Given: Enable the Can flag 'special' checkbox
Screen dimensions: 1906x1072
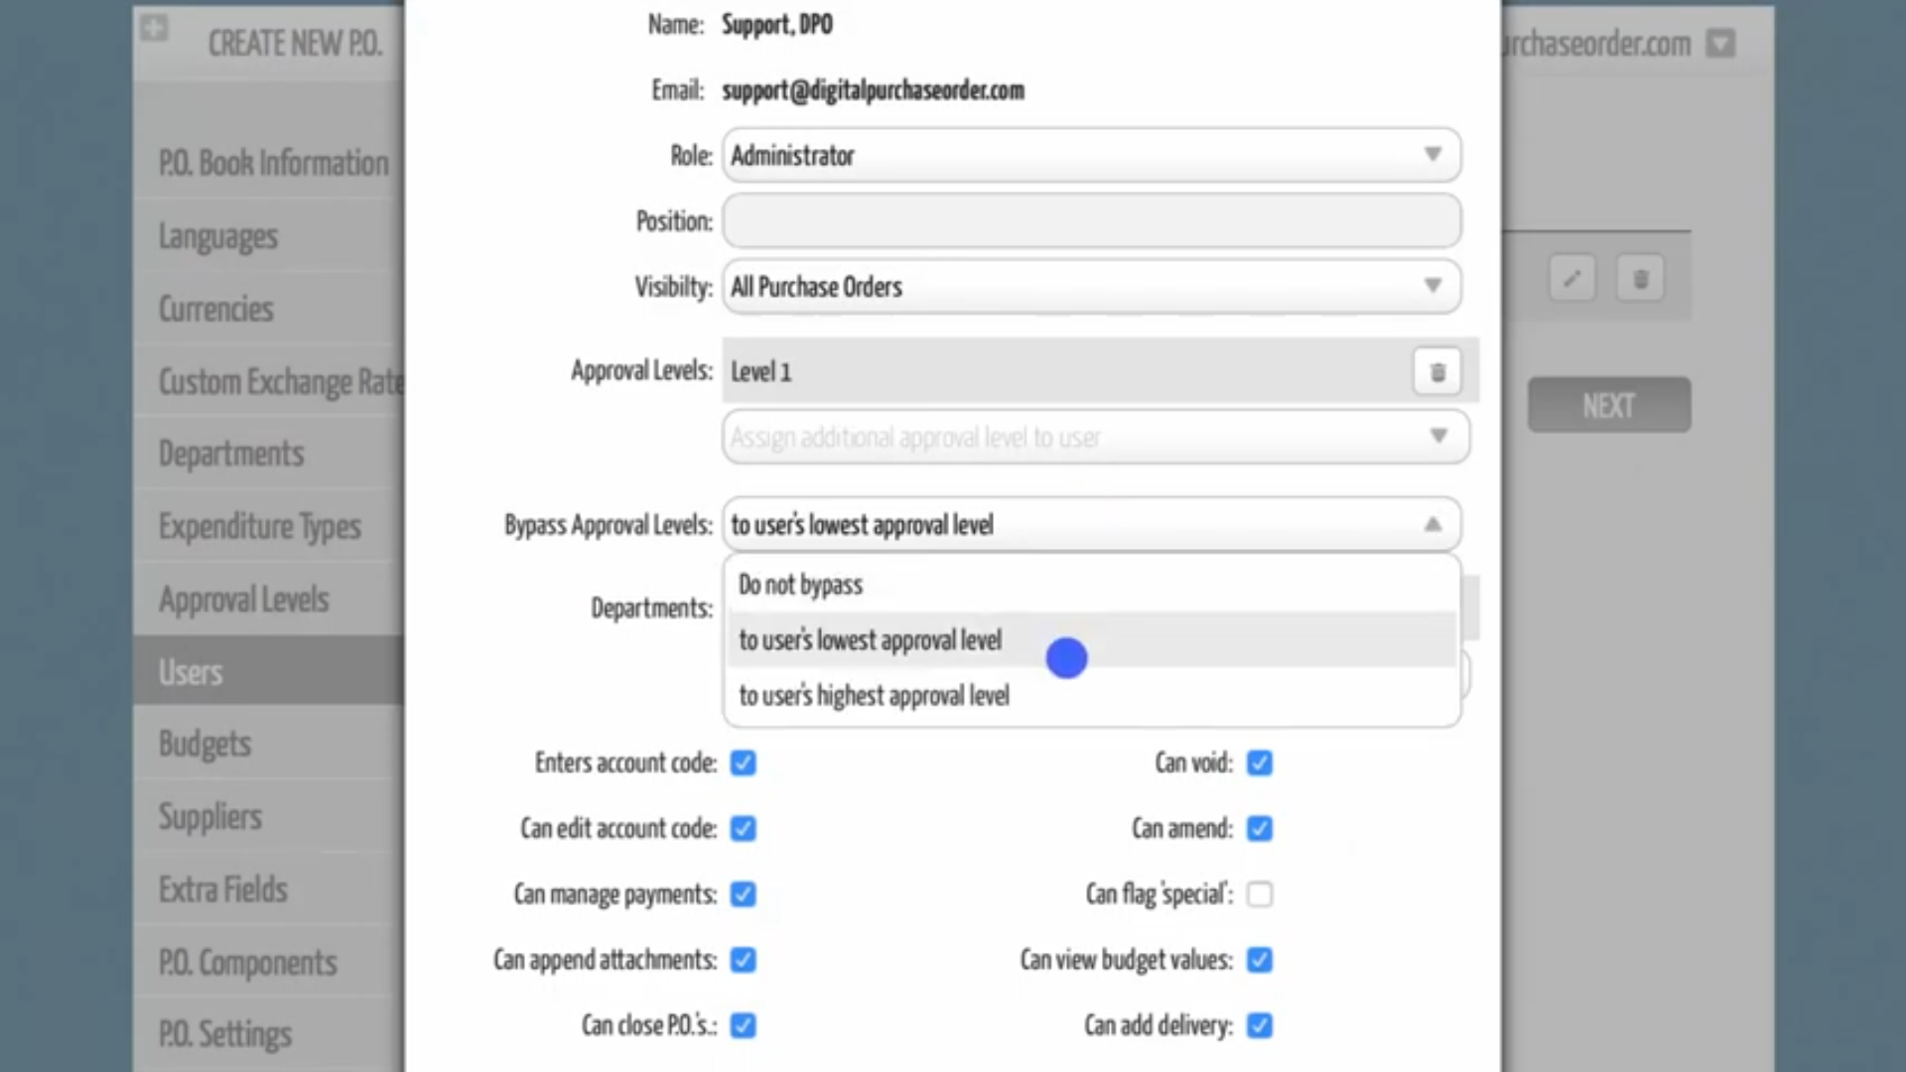Looking at the screenshot, I should click(x=1260, y=894).
